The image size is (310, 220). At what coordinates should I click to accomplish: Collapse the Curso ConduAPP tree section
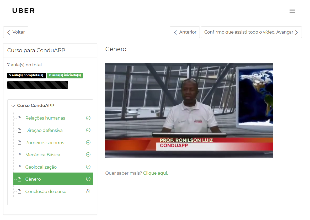tap(13, 106)
